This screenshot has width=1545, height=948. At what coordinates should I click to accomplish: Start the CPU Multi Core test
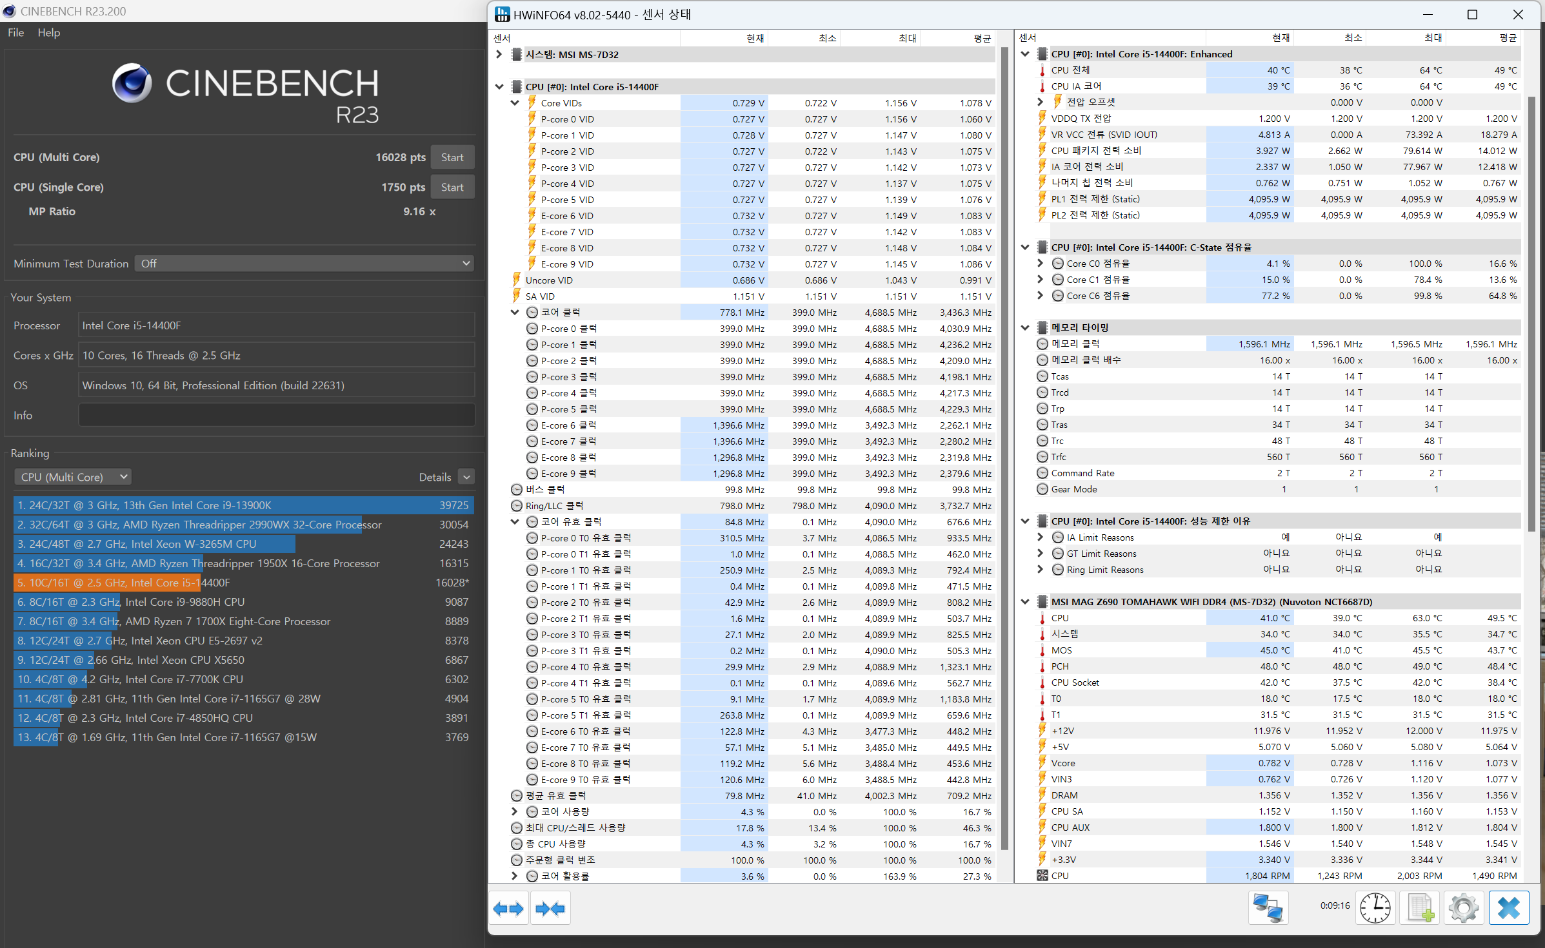click(452, 157)
